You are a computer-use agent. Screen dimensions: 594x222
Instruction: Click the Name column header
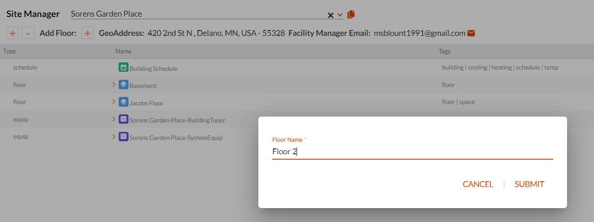coord(123,51)
